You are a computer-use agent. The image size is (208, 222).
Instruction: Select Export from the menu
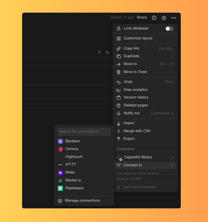(x=145, y=139)
